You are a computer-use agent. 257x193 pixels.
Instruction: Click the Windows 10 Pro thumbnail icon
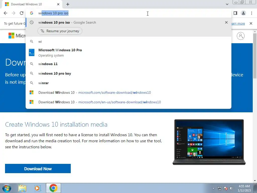(32, 53)
